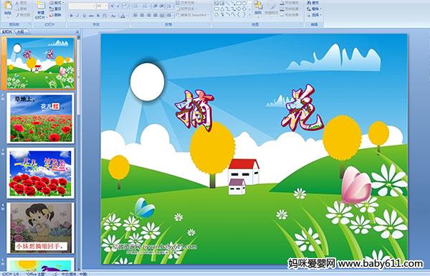Screen dimensions: 430x276
Task: Toggle underline formatting
Action: (x=85, y=16)
